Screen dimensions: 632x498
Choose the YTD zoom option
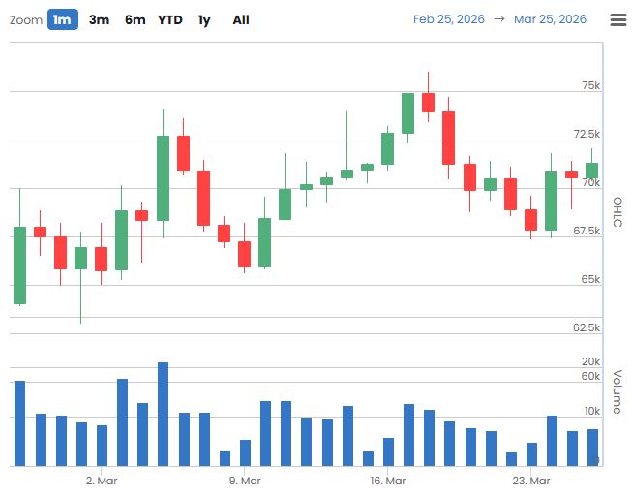tap(170, 19)
